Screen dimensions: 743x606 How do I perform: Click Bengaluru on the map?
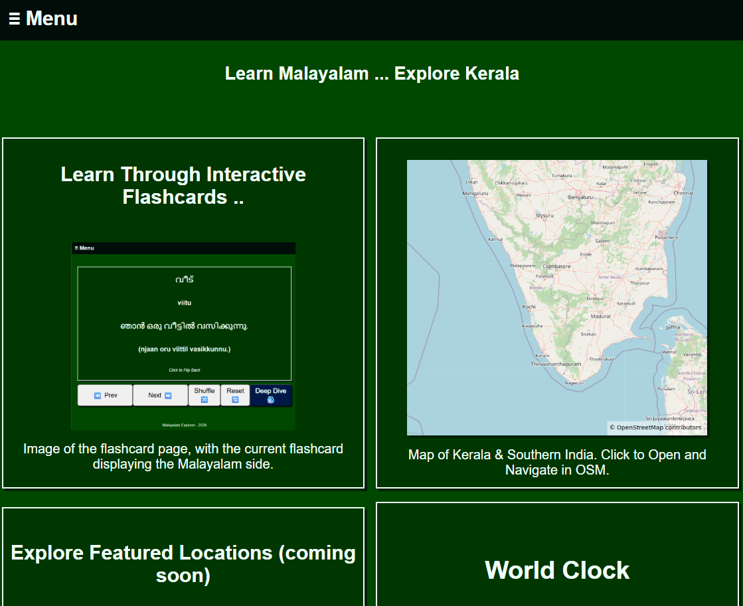point(580,197)
